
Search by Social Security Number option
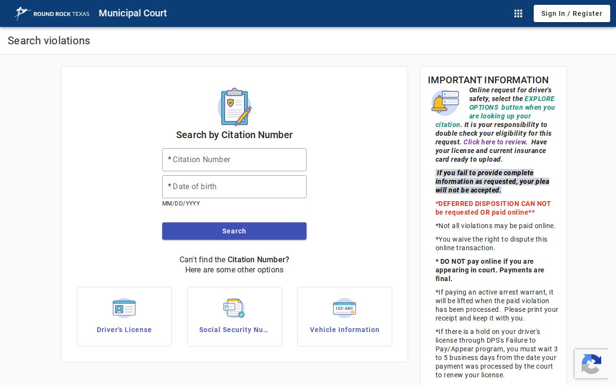click(234, 317)
